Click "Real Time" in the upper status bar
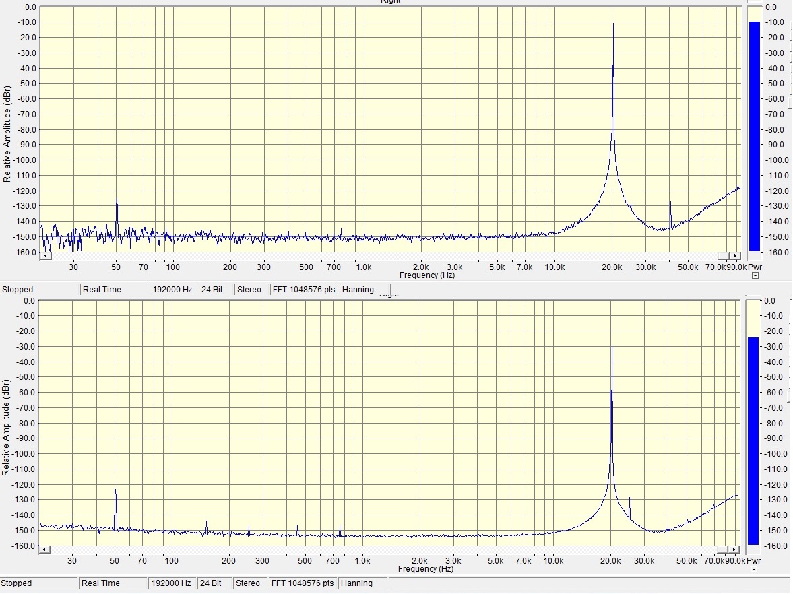 click(x=102, y=290)
